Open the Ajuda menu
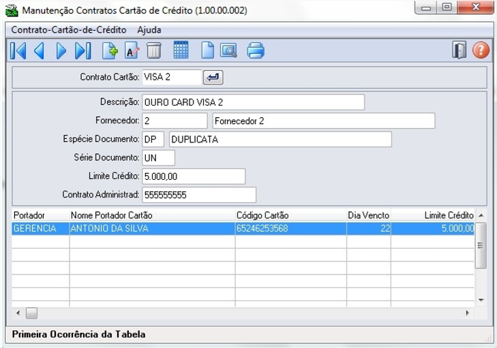 149,30
